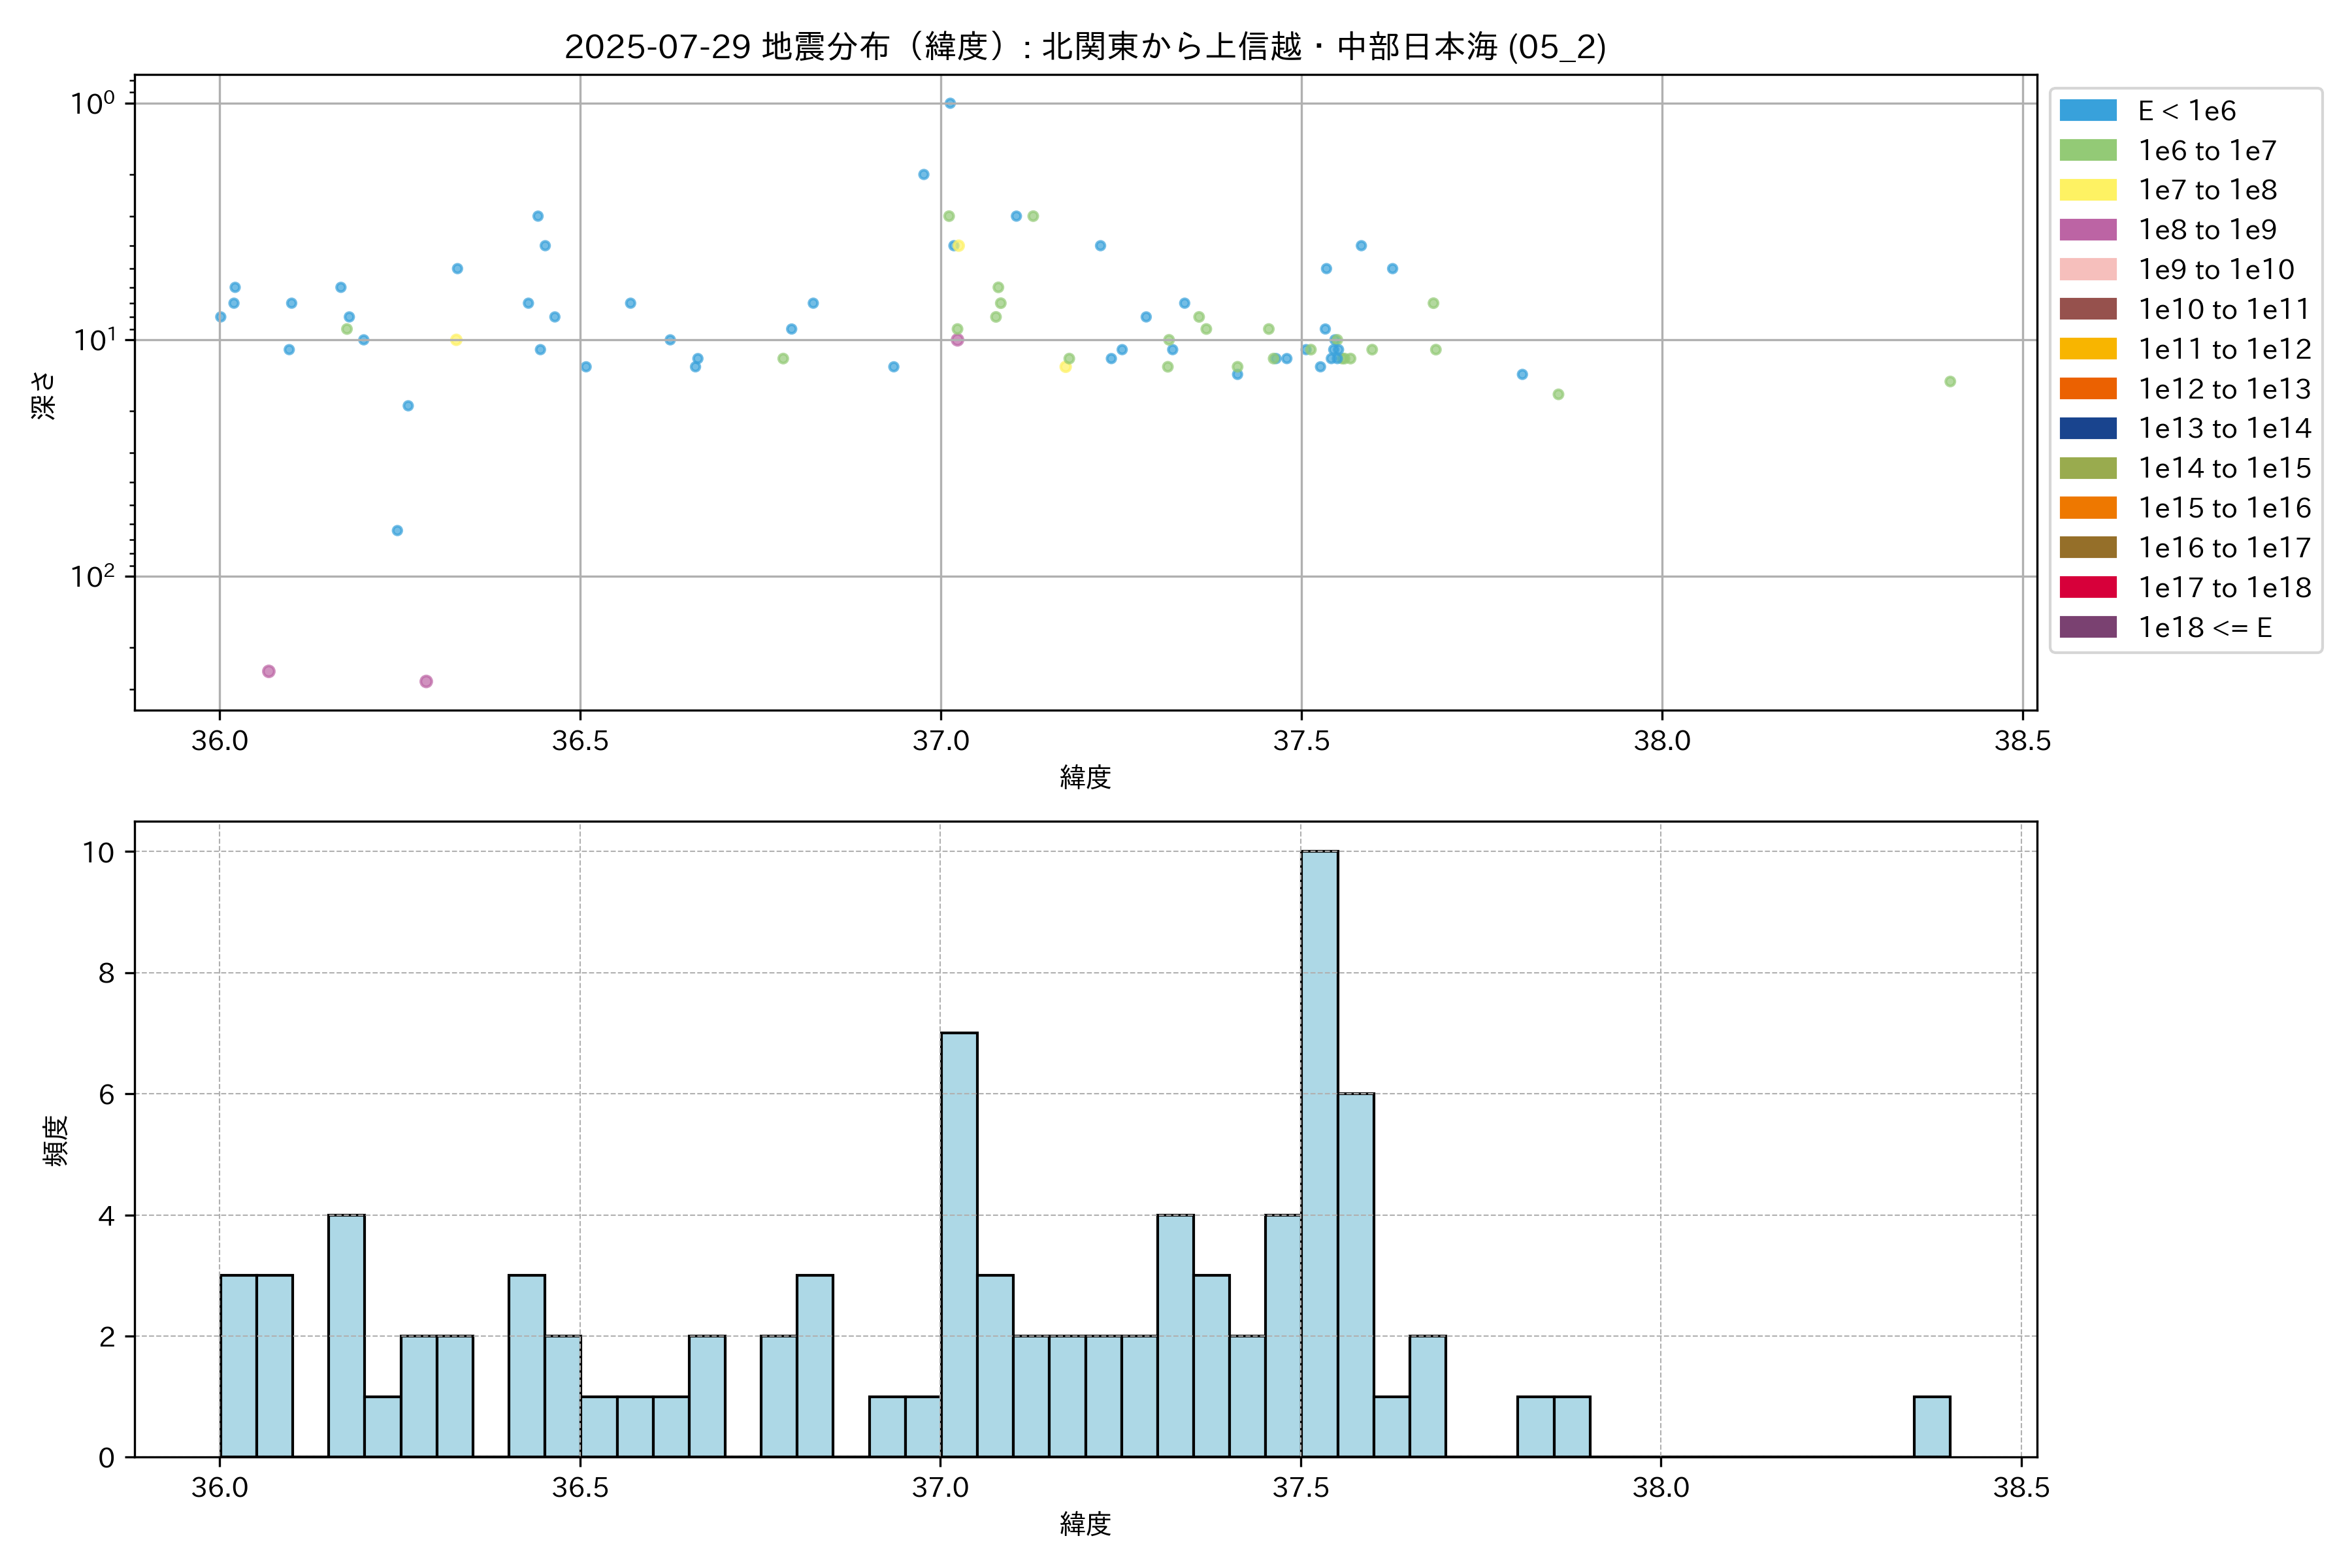Image resolution: width=2352 pixels, height=1568 pixels.
Task: Click the chart title text at top
Action: pos(1085,46)
